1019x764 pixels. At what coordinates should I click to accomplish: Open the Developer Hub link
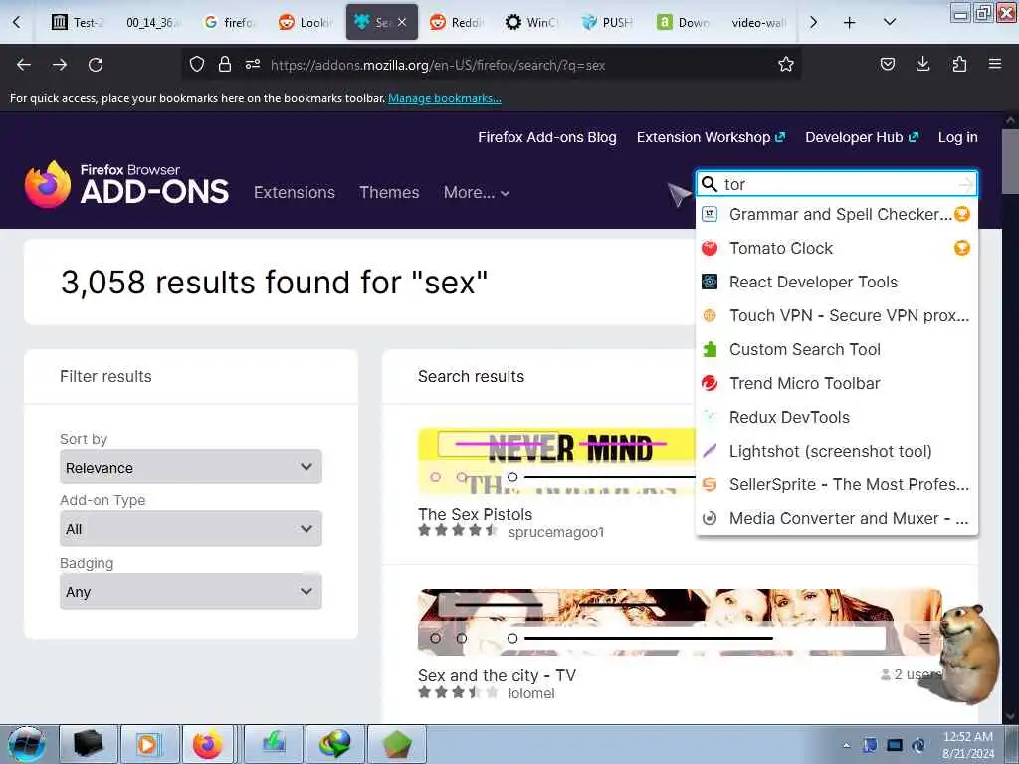[862, 137]
